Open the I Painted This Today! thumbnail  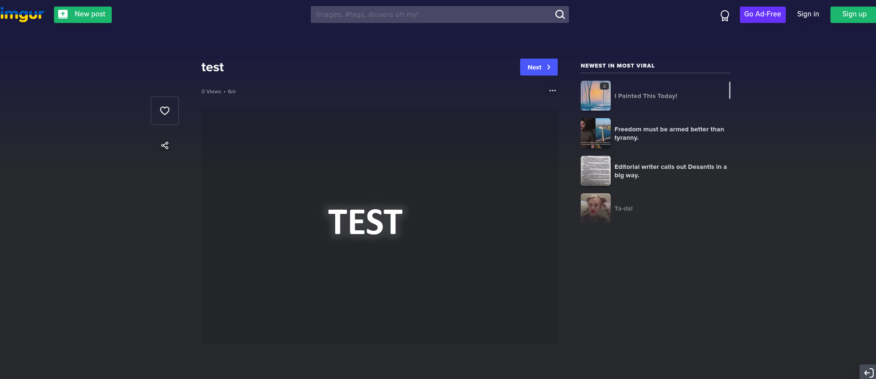(596, 96)
